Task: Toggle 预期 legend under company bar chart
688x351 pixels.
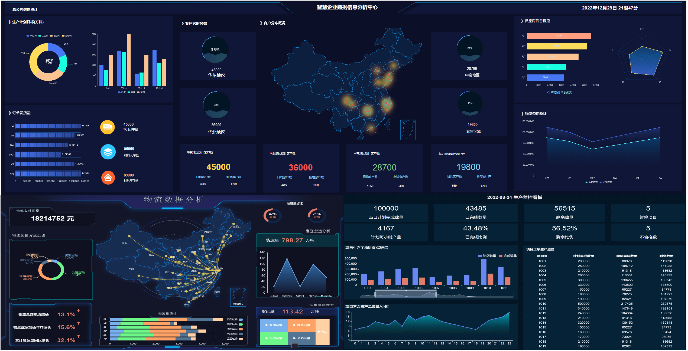Action: tap(141, 93)
